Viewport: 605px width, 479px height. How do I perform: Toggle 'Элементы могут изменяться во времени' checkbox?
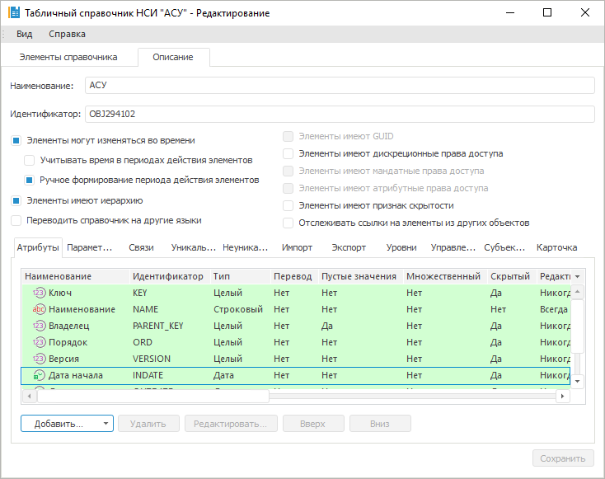16,140
